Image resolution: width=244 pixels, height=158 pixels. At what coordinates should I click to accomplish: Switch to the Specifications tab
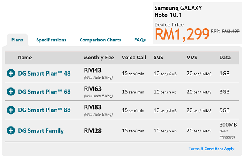point(51,40)
